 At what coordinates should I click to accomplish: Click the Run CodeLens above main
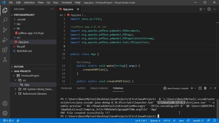tap(79, 62)
